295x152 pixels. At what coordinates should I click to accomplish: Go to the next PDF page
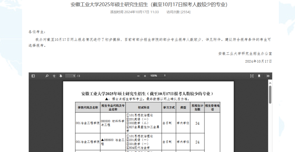tap(61, 76)
